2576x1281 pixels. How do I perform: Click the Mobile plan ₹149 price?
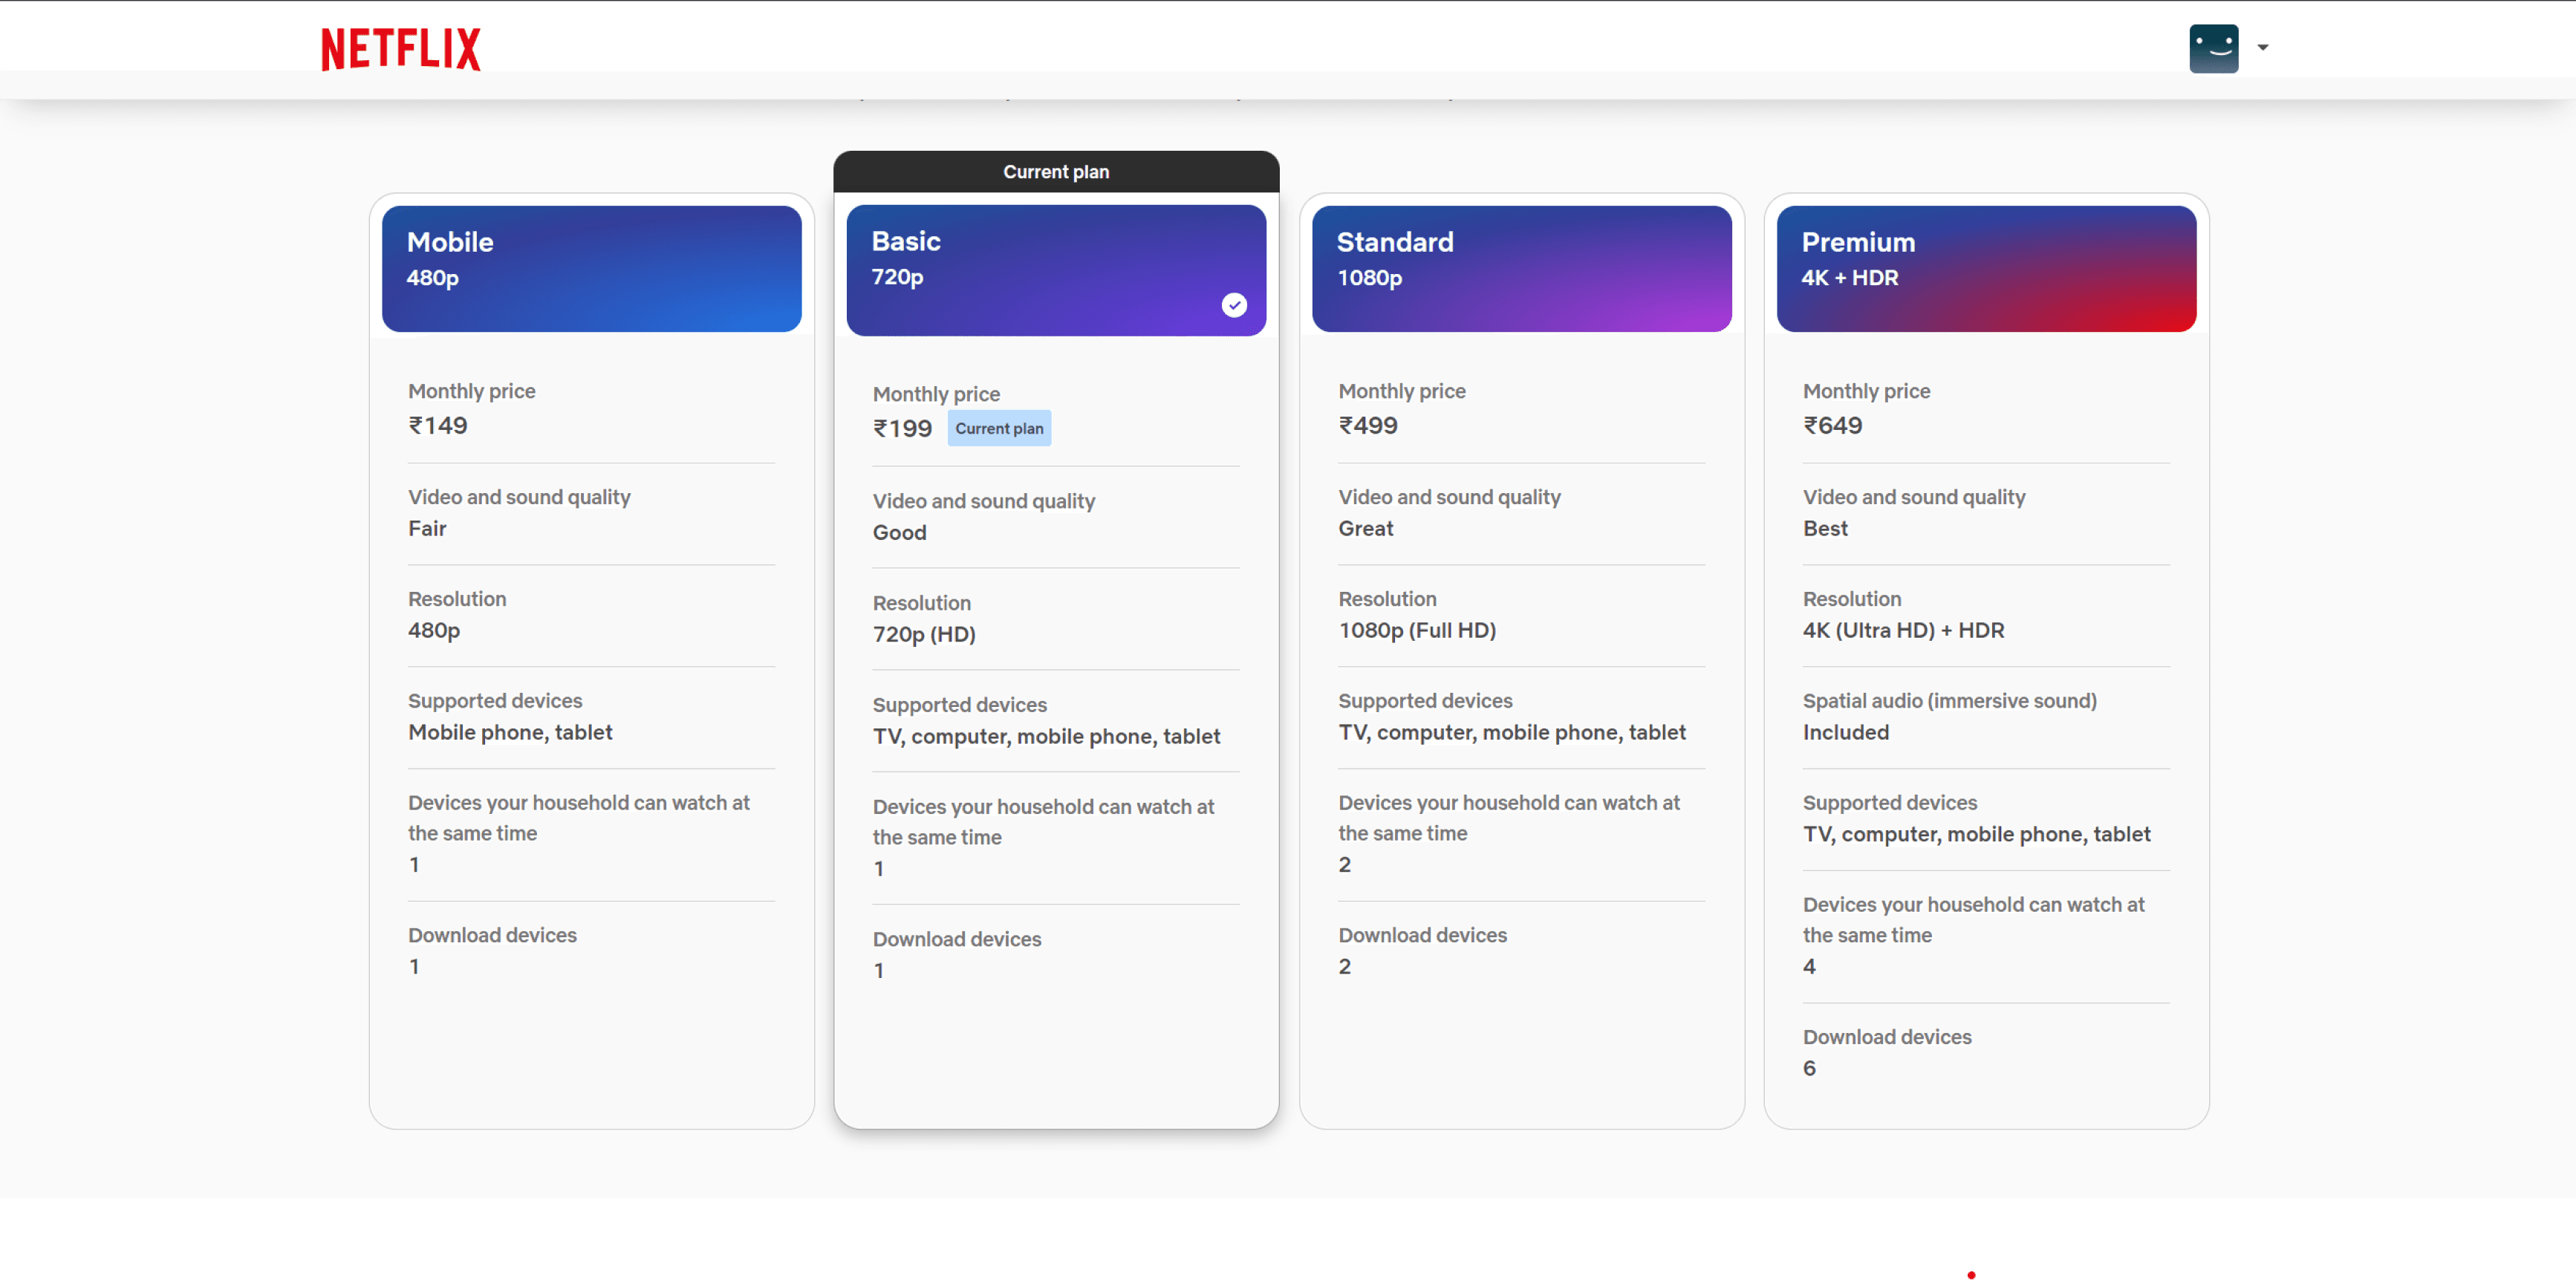[x=438, y=425]
